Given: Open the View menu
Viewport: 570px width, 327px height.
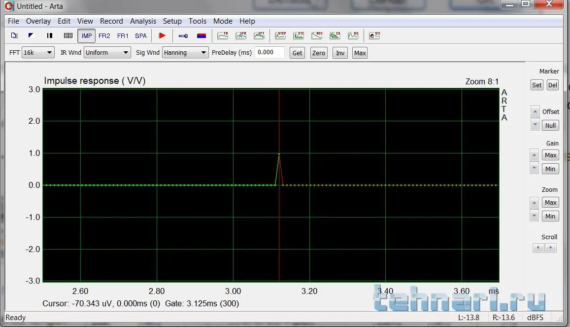Looking at the screenshot, I should tap(85, 21).
